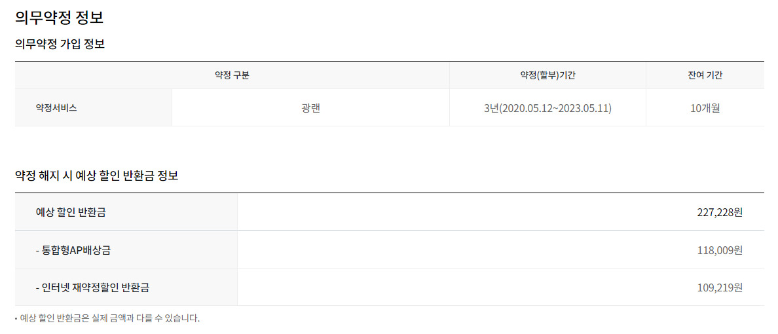Image resolution: width=778 pixels, height=334 pixels.
Task: Click the 3년 contract duration text
Action: click(x=491, y=108)
